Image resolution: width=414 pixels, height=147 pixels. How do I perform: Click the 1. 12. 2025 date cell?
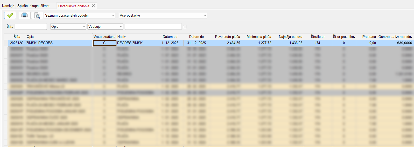pyautogui.click(x=170, y=43)
